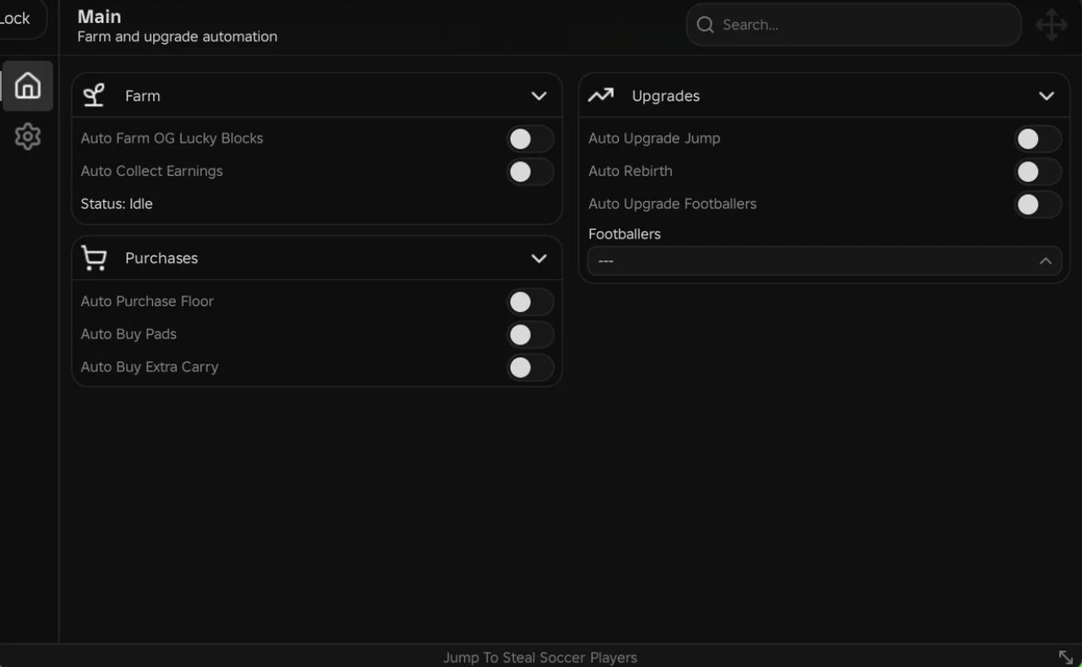Click the Purchases shopping cart icon
This screenshot has height=667, width=1082.
tap(94, 258)
